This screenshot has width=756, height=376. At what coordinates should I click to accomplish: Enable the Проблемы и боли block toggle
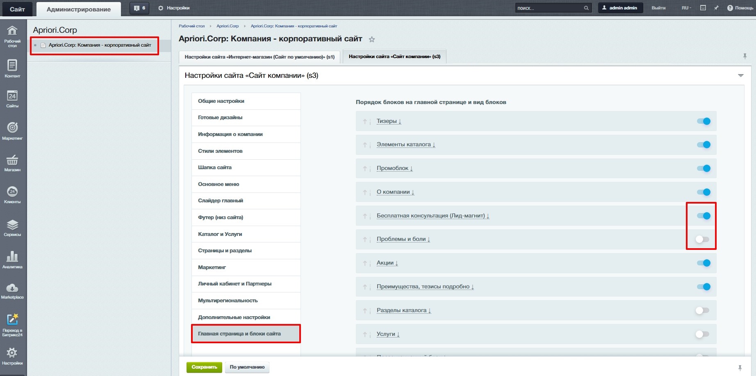[x=702, y=239]
